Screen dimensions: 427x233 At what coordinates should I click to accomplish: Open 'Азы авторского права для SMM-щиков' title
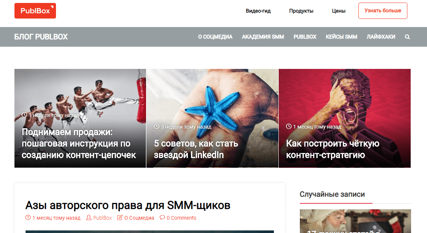pyautogui.click(x=128, y=205)
